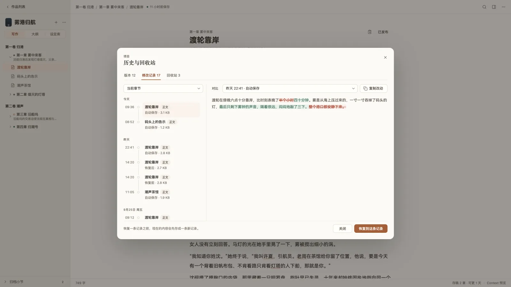Switch to the 大纲 sidebar tab
The image size is (511, 287).
tap(35, 34)
